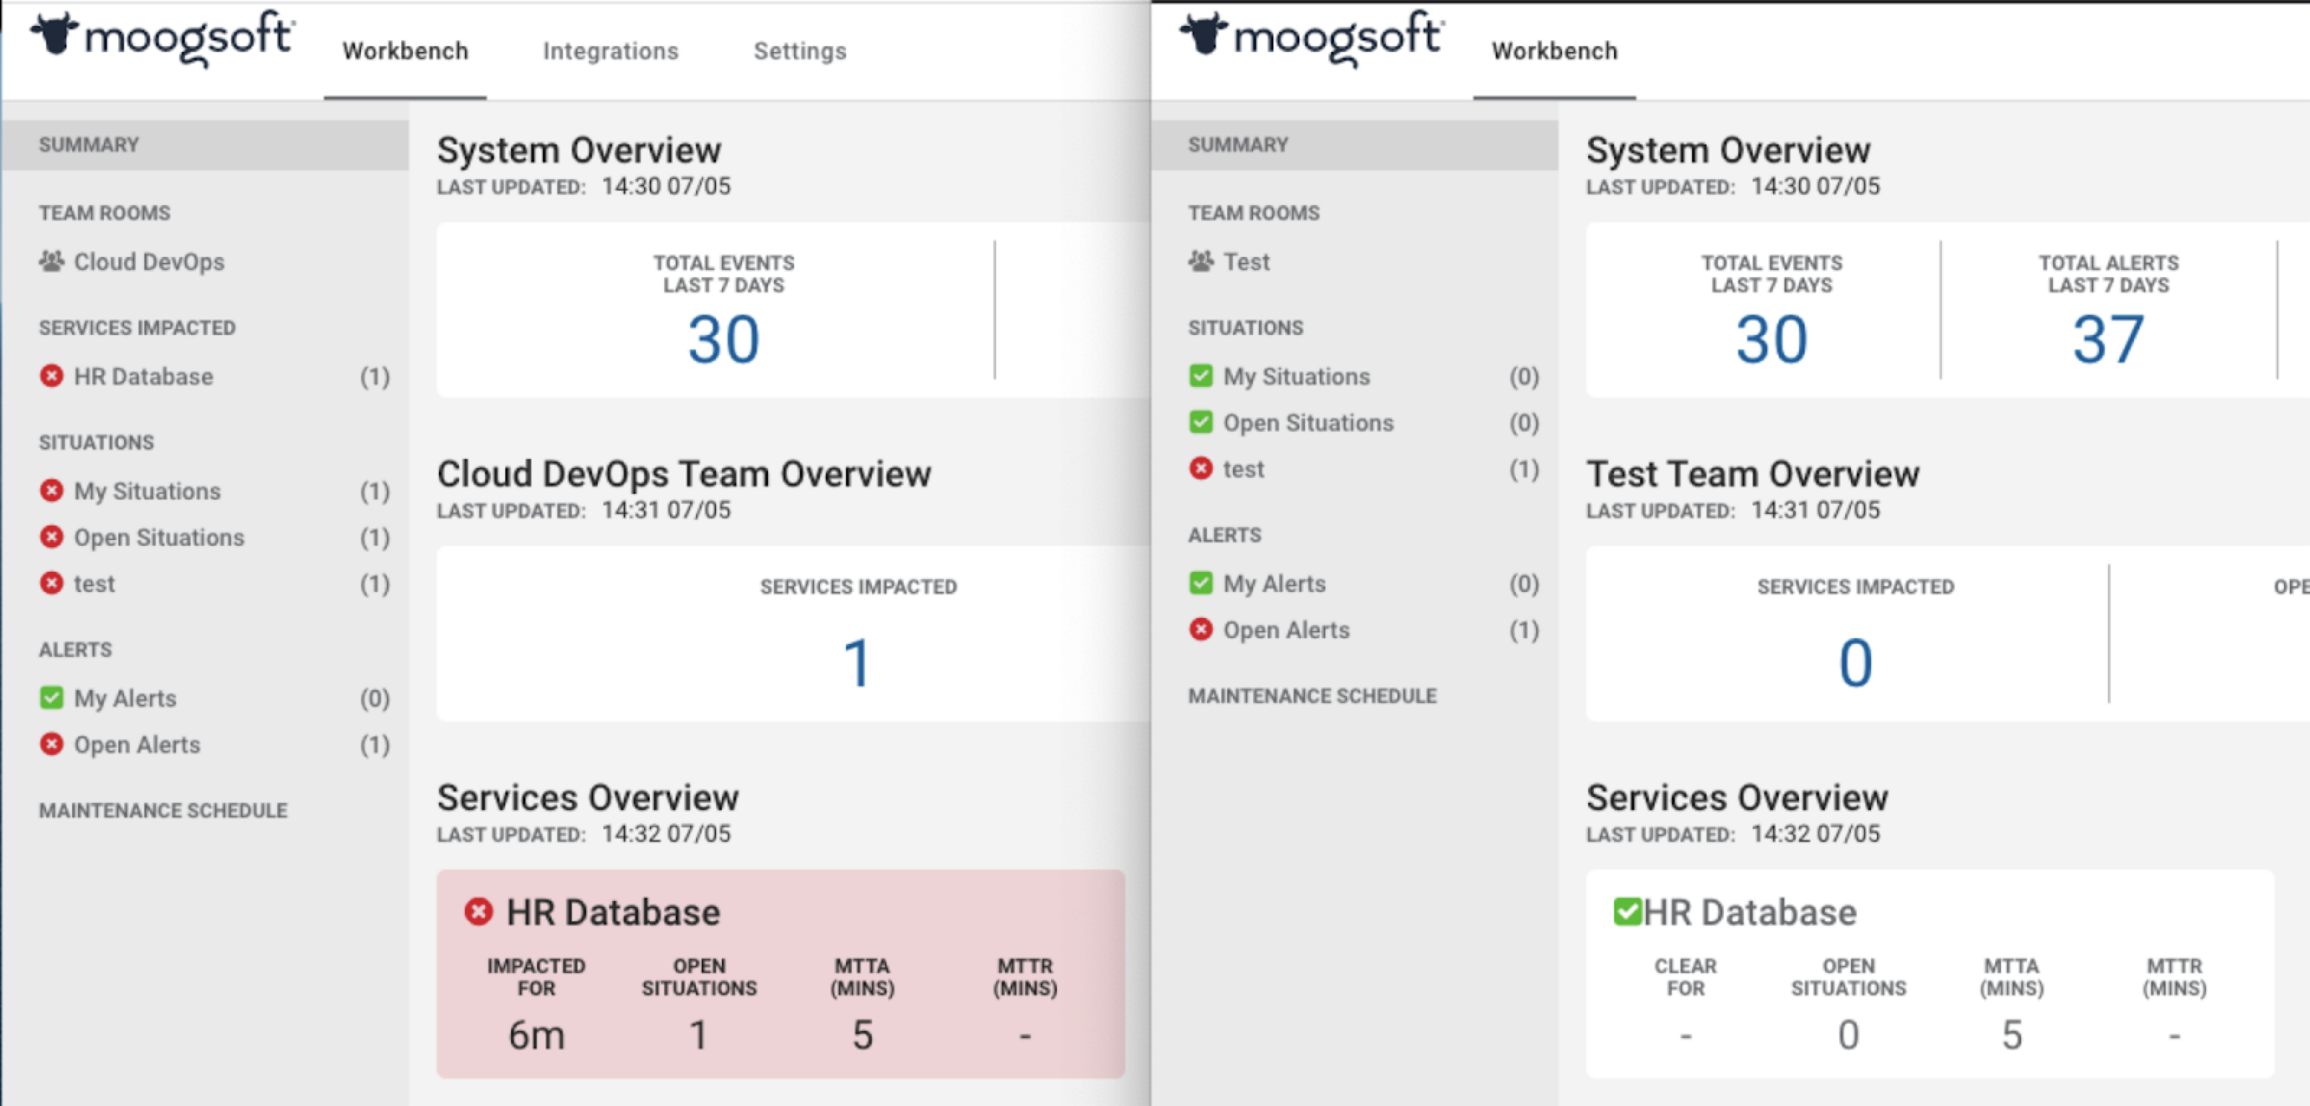The height and width of the screenshot is (1106, 2310).
Task: Click red icon next to My Situations, left window
Action: 52,491
